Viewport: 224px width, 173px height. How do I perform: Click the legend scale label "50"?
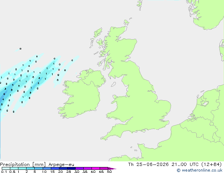click(109, 172)
